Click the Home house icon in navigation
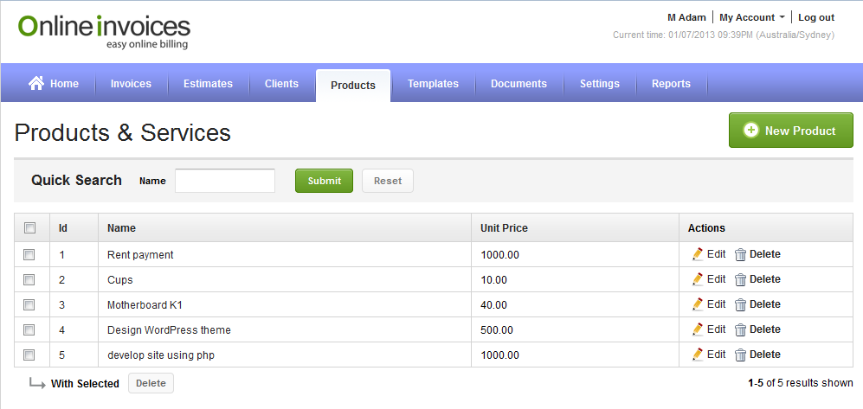Screen dimensions: 863x409 [x=36, y=83]
